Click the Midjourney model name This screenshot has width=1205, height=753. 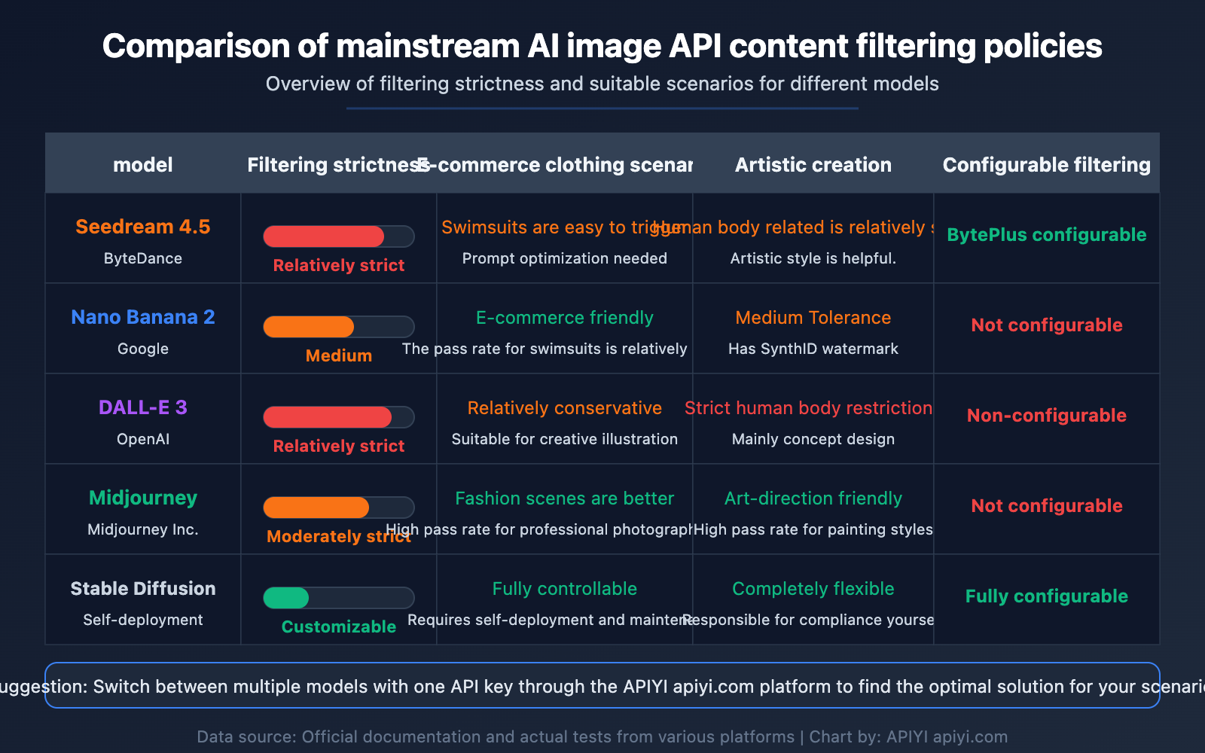(x=142, y=498)
